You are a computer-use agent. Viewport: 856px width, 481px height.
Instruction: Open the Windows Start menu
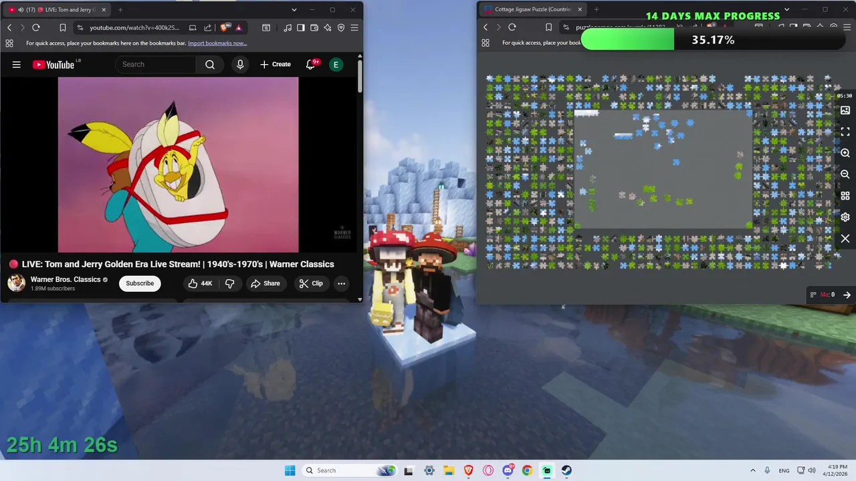tap(290, 470)
